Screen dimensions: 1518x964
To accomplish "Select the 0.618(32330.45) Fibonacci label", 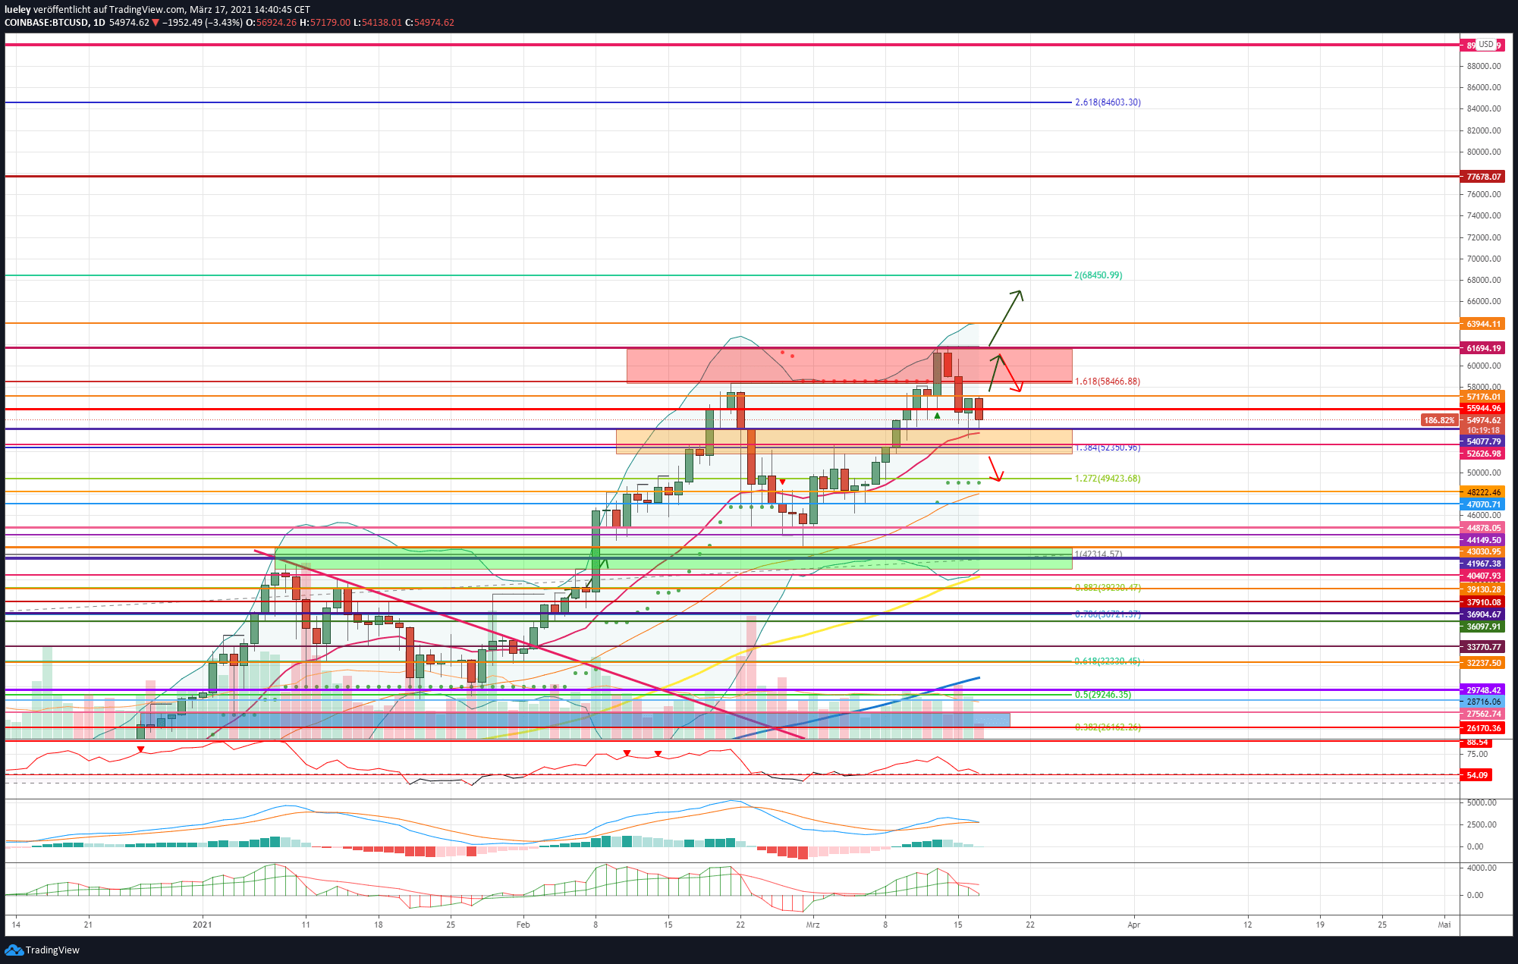I will point(1108,661).
